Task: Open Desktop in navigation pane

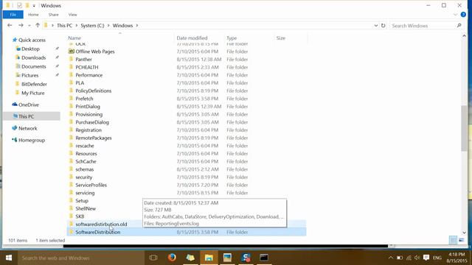Action: pyautogui.click(x=30, y=49)
